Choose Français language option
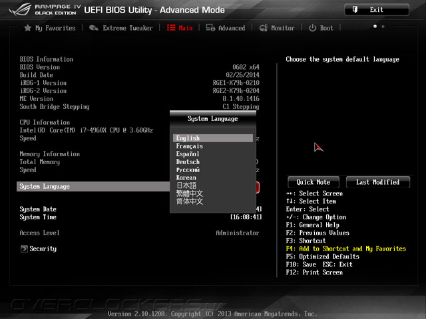The image size is (426, 319). [x=213, y=146]
